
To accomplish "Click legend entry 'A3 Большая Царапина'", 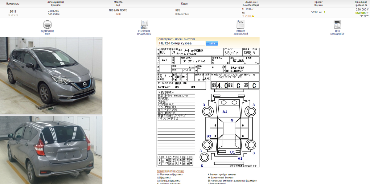I will click(169, 181).
